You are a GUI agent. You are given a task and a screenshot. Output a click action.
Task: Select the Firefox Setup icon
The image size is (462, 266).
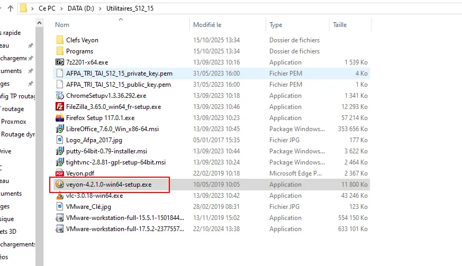(60, 118)
